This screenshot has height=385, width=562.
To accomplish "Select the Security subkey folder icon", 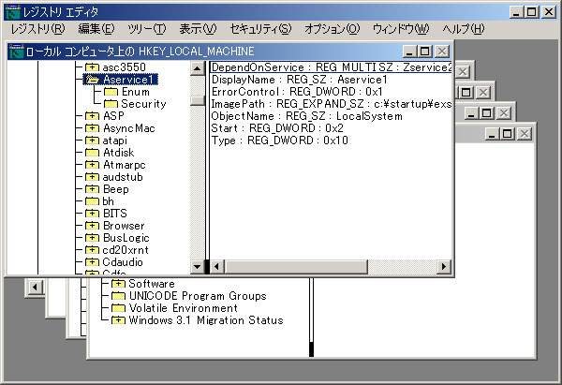I will [111, 104].
